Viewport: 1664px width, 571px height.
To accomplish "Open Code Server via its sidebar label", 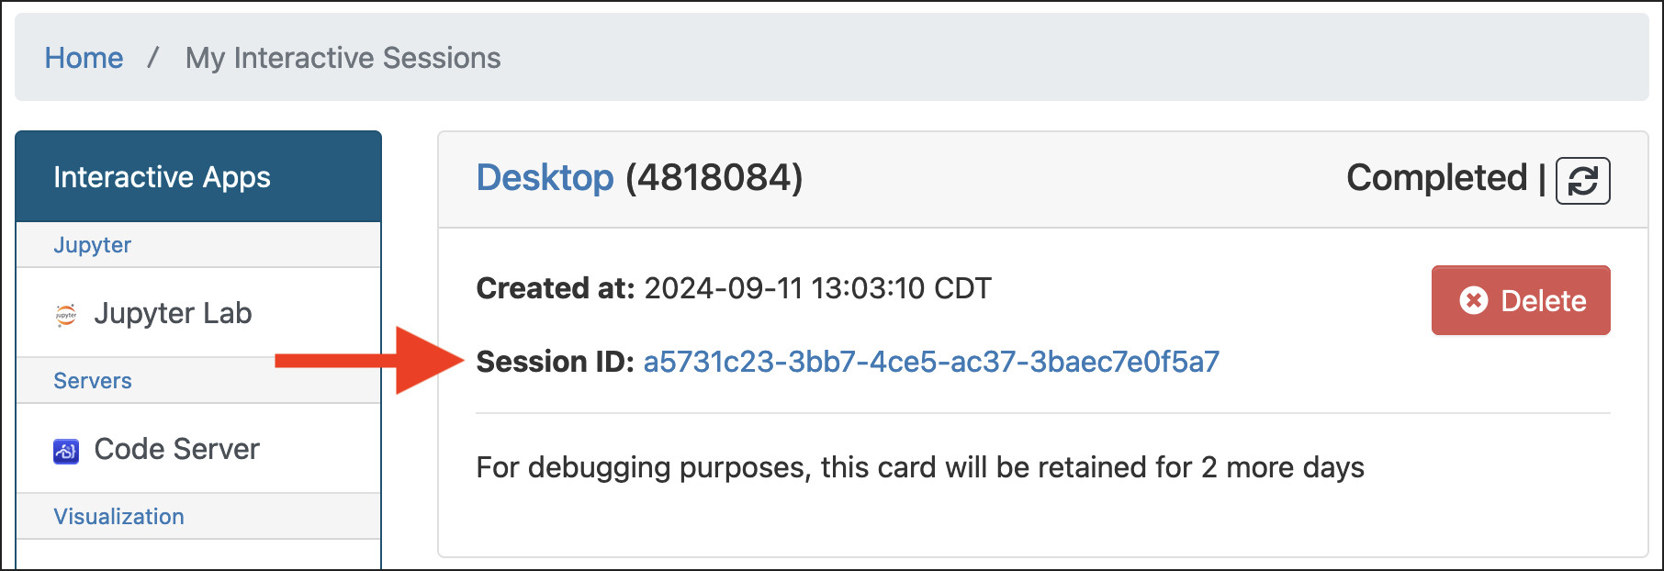I will pos(176,450).
